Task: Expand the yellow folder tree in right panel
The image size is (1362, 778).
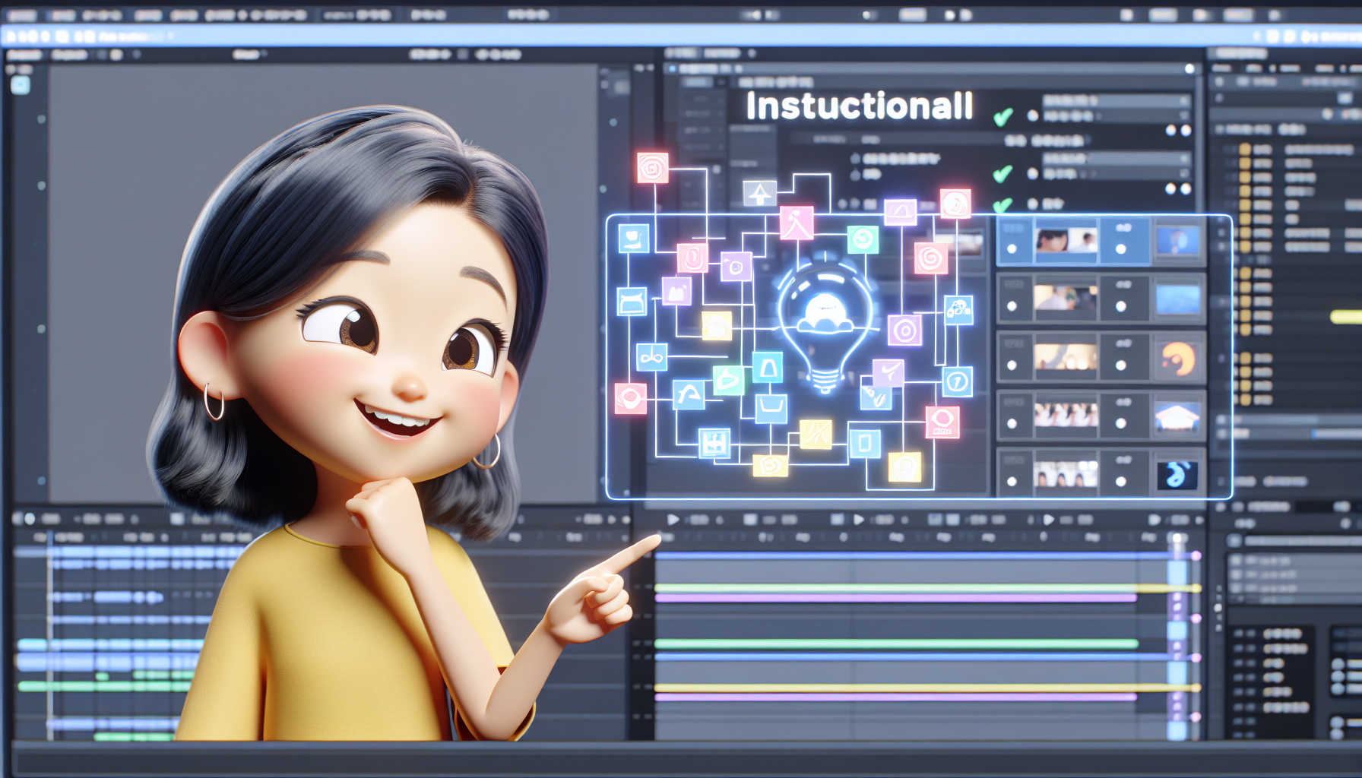Action: 1245,150
